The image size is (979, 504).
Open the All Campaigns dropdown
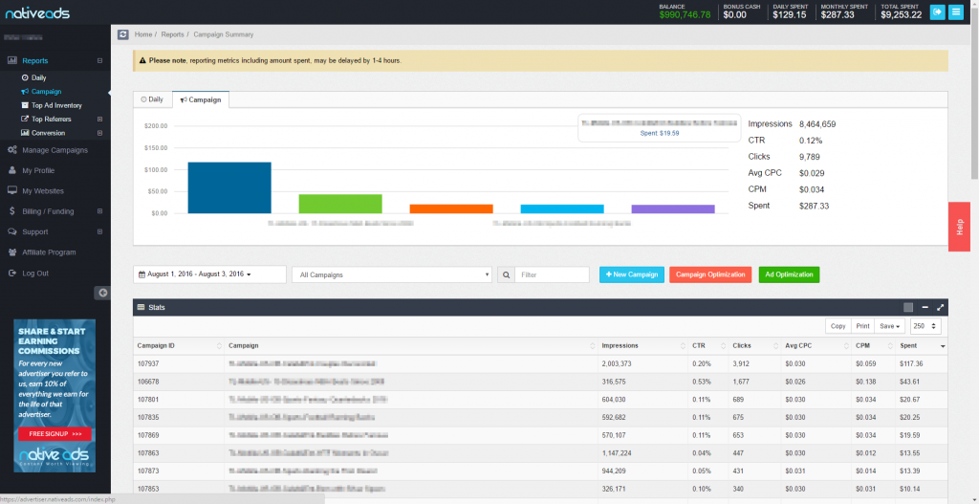click(392, 274)
